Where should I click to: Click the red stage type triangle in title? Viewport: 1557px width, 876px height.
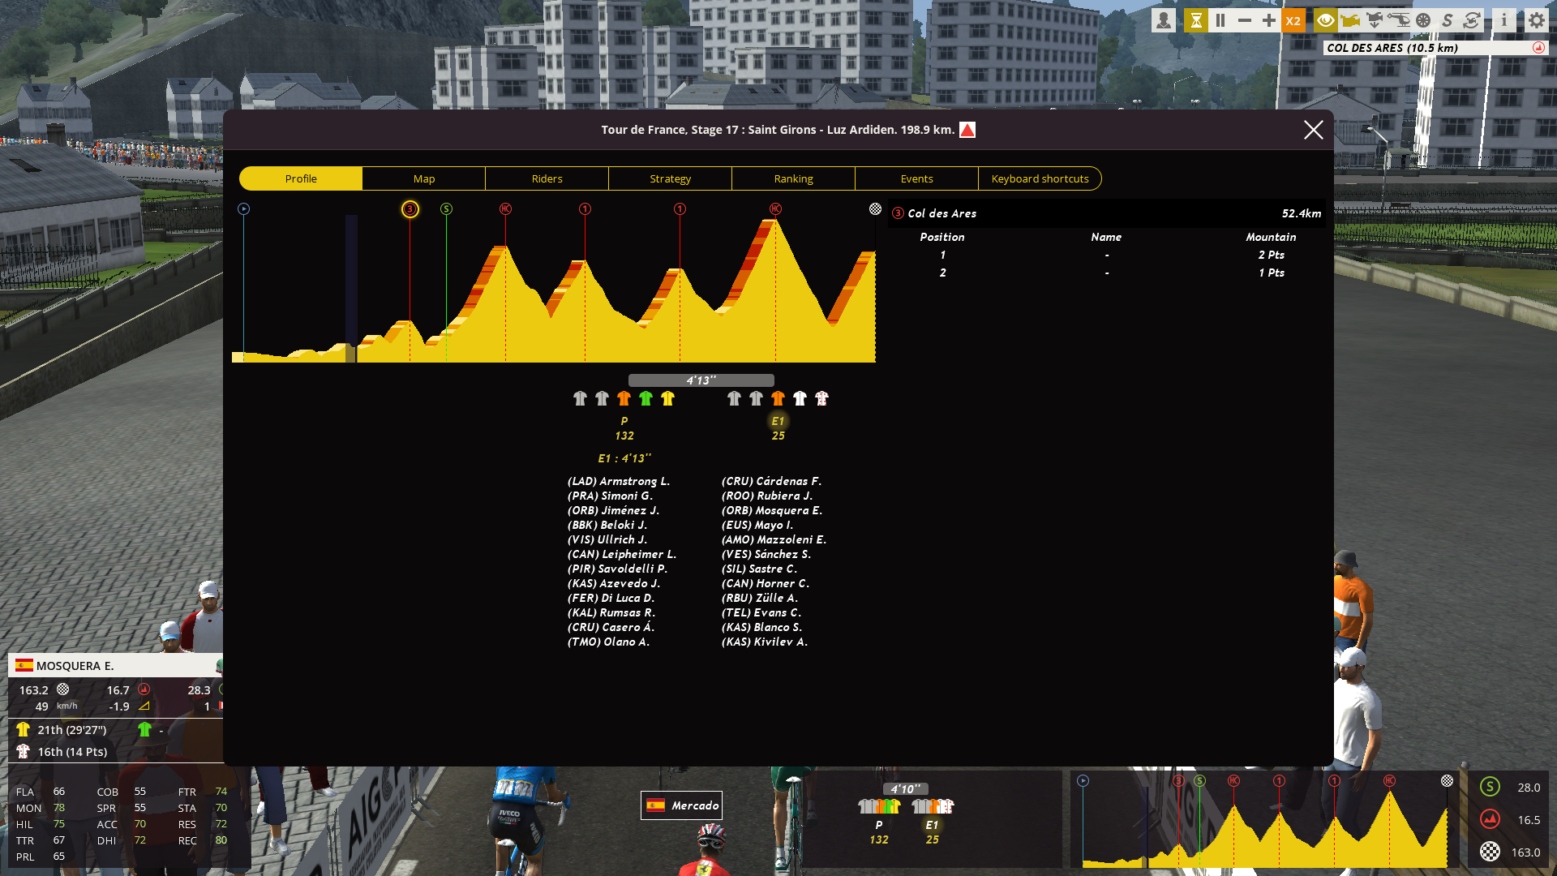[x=967, y=130]
